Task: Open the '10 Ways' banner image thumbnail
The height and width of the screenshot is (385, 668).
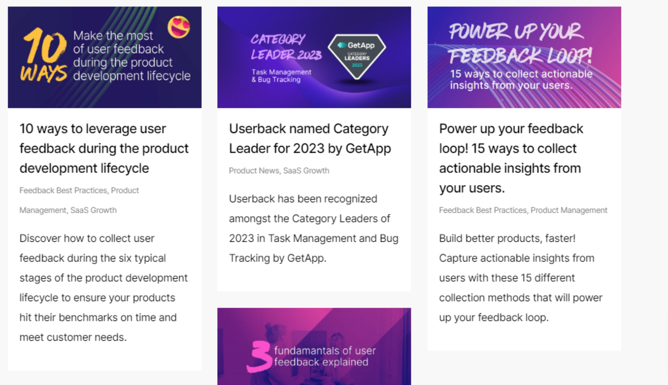Action: [x=105, y=57]
